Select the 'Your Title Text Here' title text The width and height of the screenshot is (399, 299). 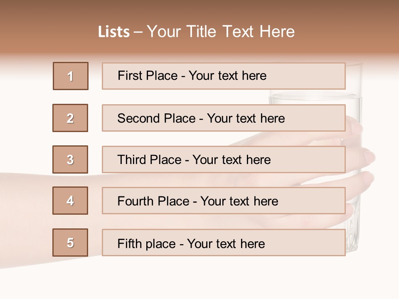click(x=221, y=32)
